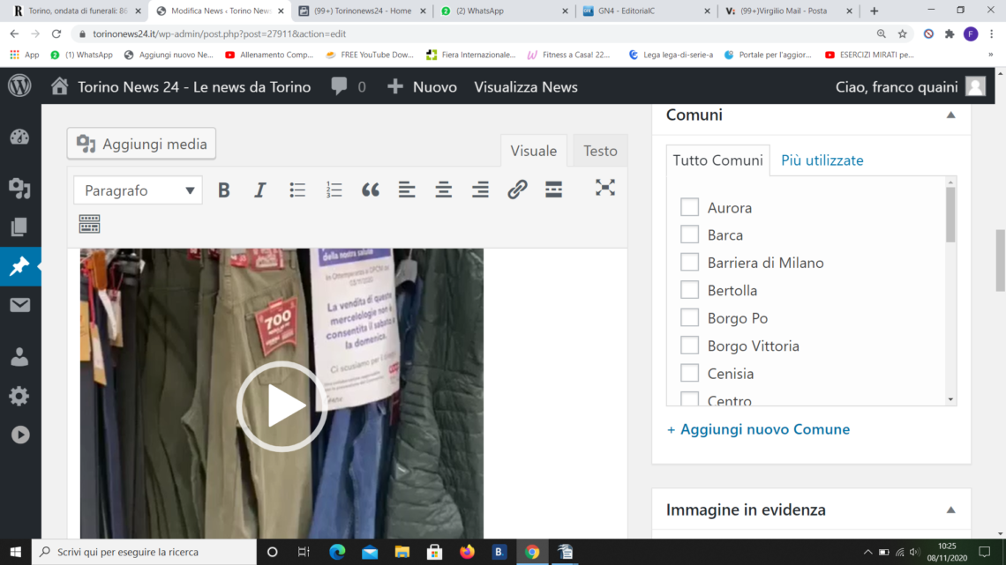Insert a blockquote in the editor
The width and height of the screenshot is (1006, 565).
pos(371,190)
